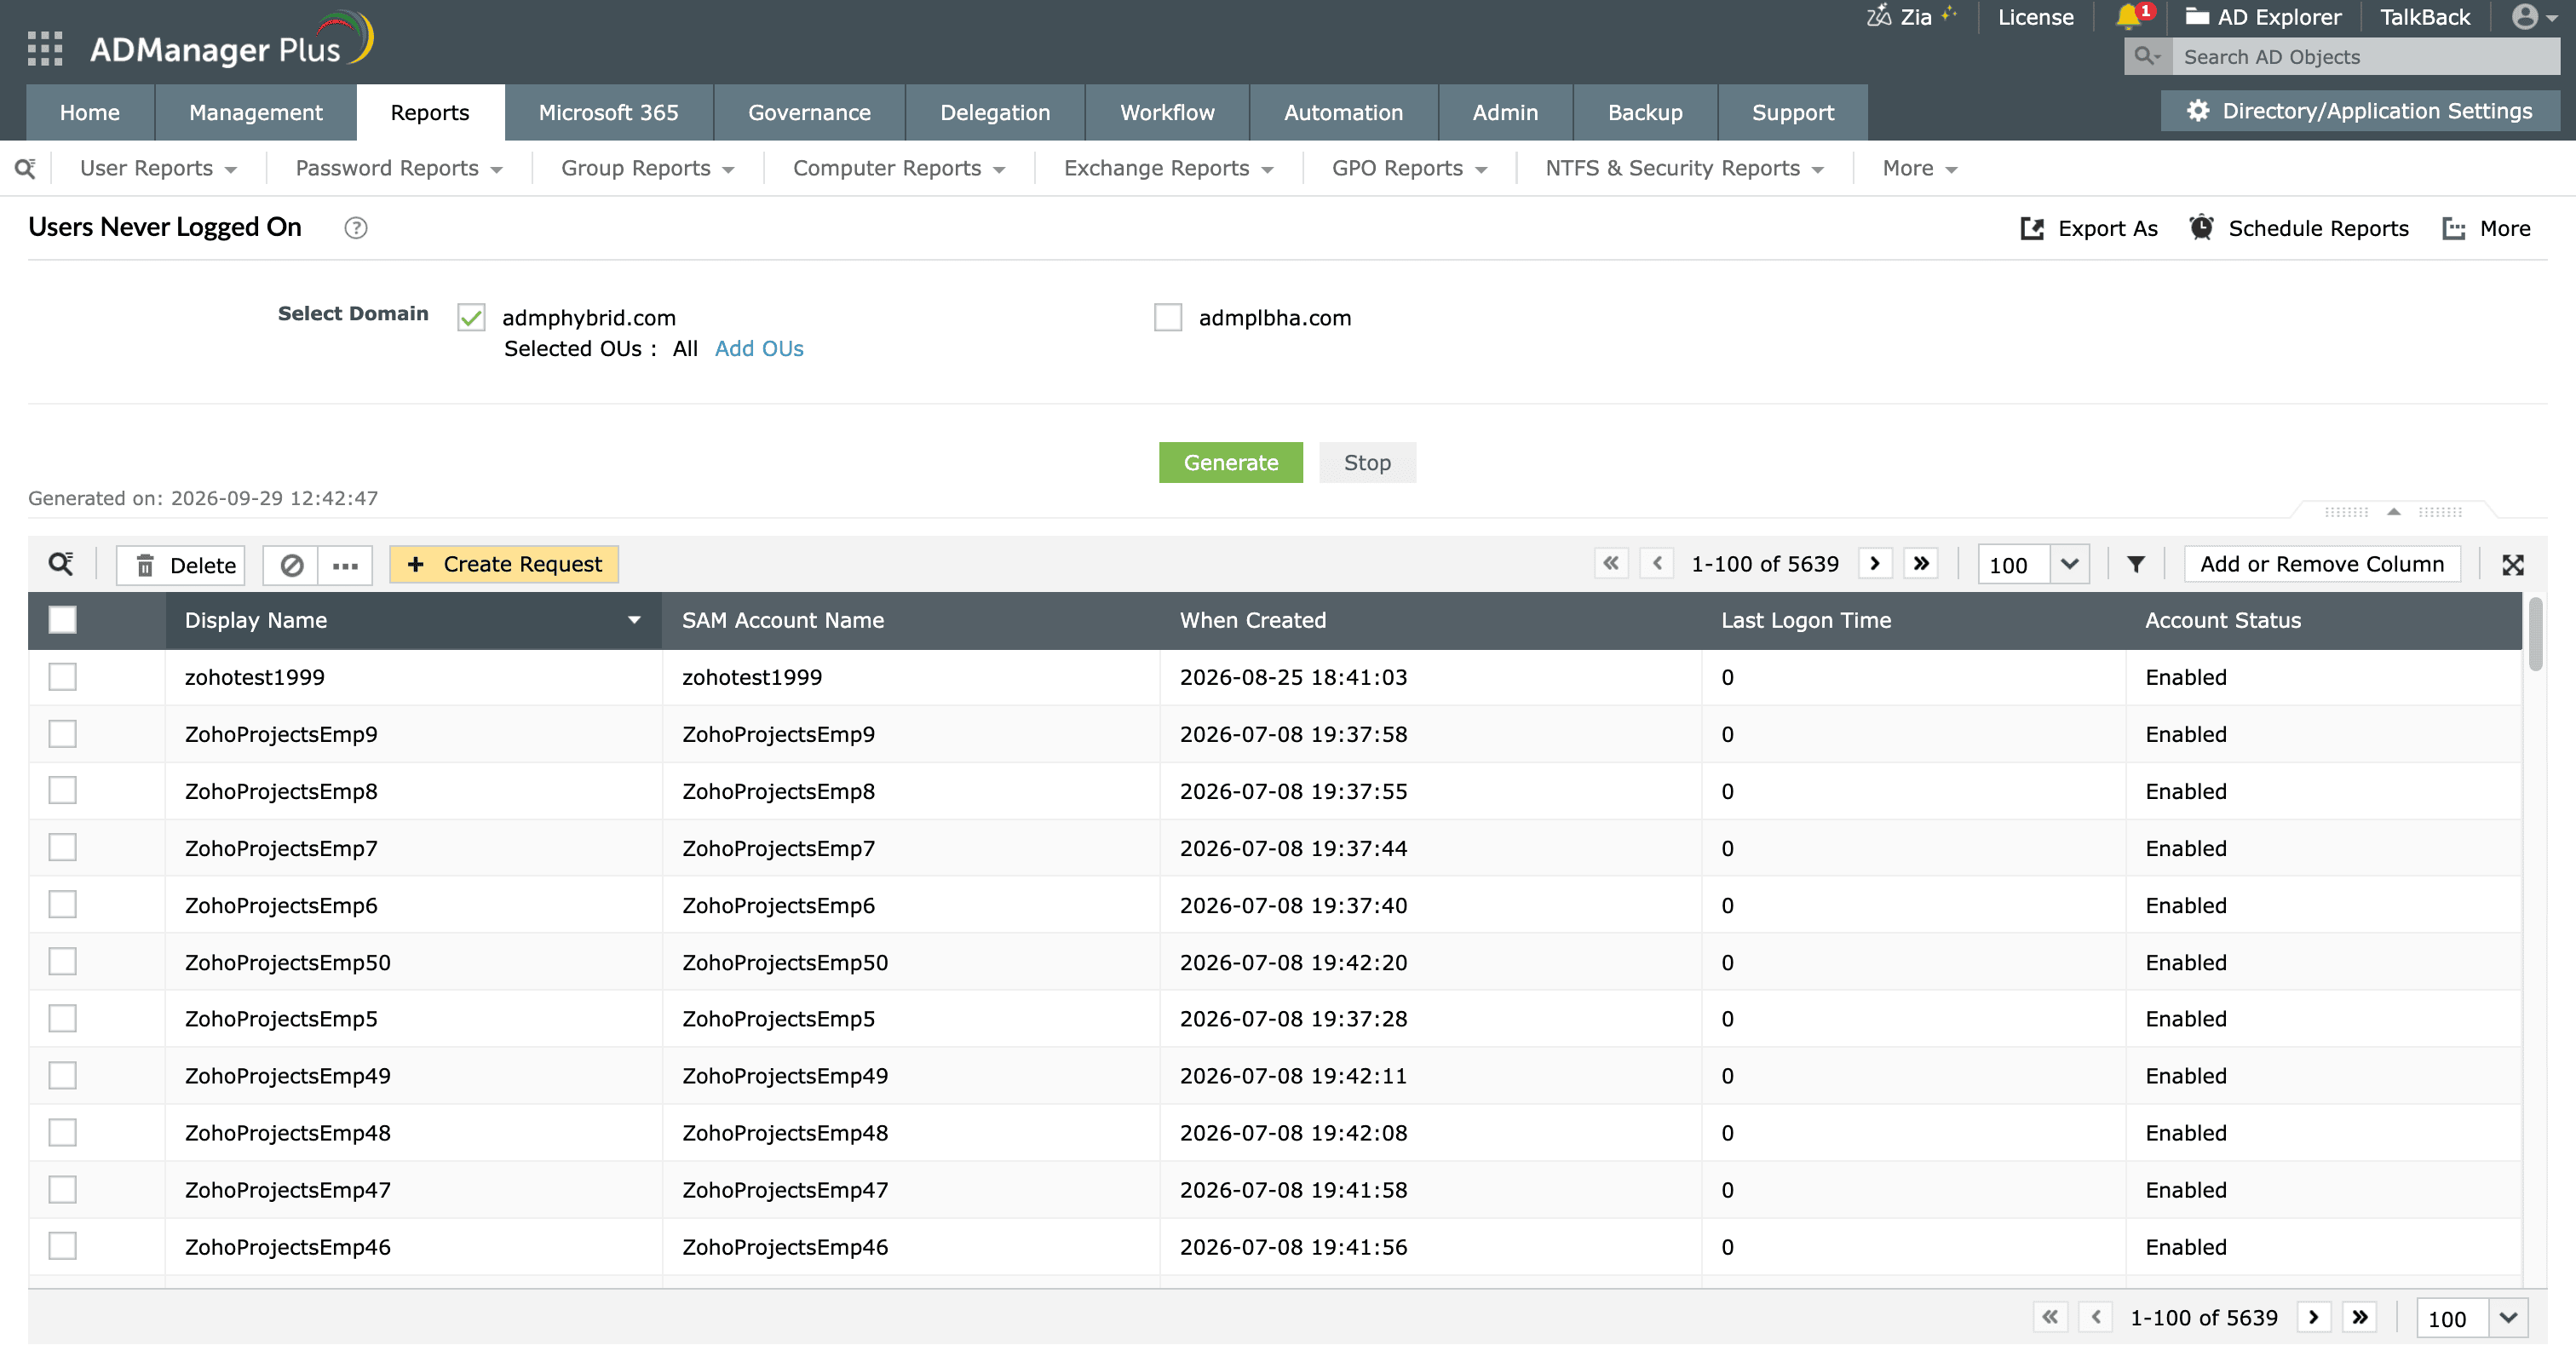The width and height of the screenshot is (2576, 1368).
Task: Toggle the select-all header checkbox
Action: (x=62, y=620)
